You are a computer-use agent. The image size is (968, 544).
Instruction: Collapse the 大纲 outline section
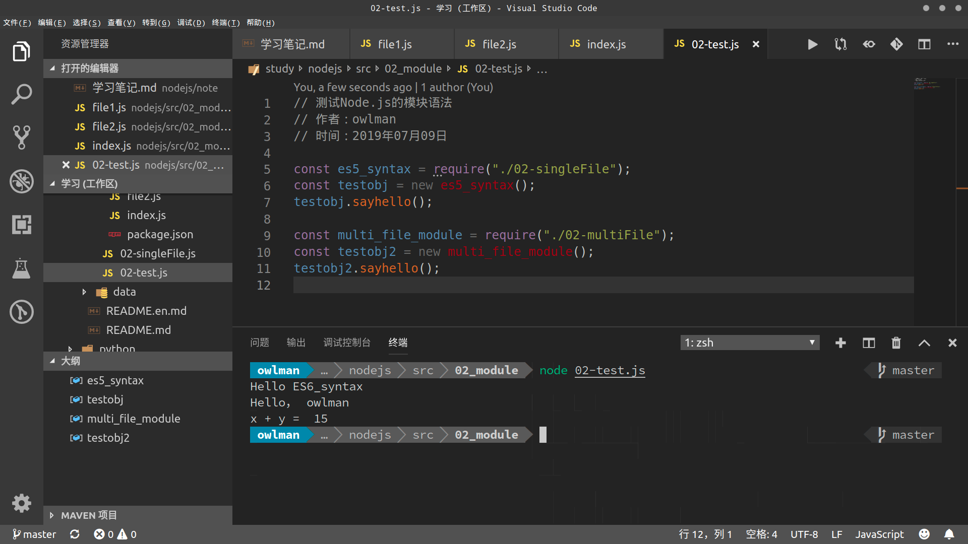138,361
